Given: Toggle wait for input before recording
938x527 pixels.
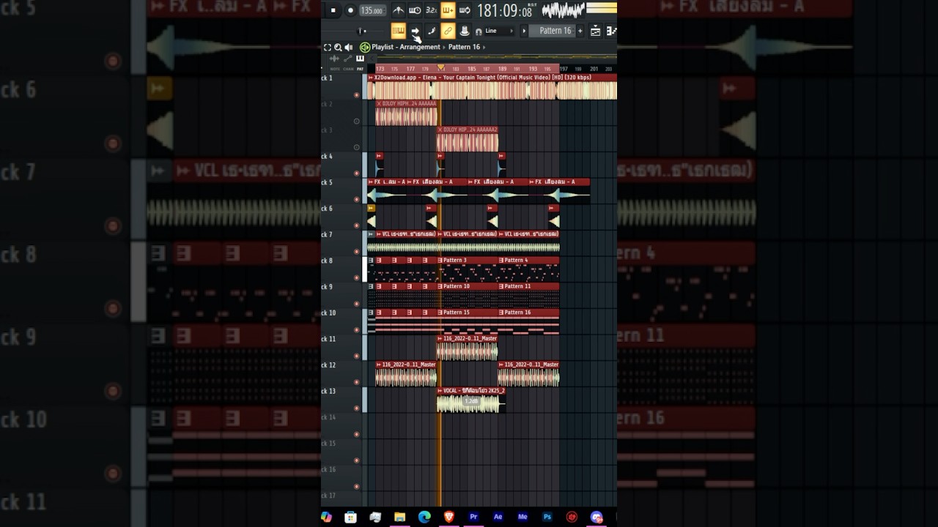Looking at the screenshot, I should click(415, 10).
